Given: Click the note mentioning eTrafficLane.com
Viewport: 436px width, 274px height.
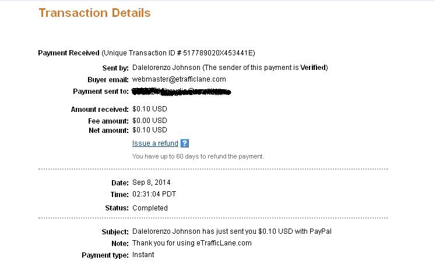Looking at the screenshot, I should (x=192, y=243).
